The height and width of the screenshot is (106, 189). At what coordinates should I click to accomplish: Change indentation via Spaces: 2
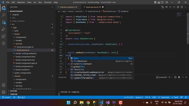pyautogui.click(x=139, y=97)
